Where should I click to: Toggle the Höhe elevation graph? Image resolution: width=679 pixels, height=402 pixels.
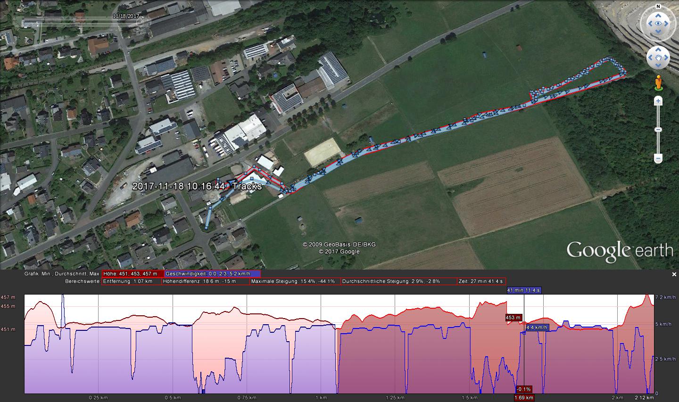(132, 274)
